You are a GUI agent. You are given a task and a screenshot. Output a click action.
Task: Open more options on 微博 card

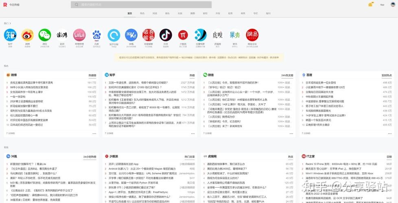94,134
